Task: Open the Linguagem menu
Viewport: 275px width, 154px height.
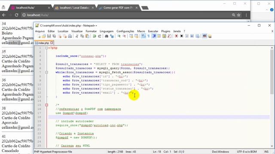Action: [107, 31]
